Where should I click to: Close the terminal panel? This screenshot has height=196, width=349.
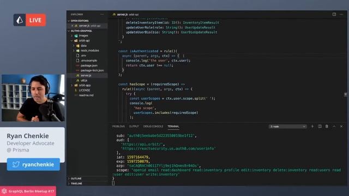341,126
